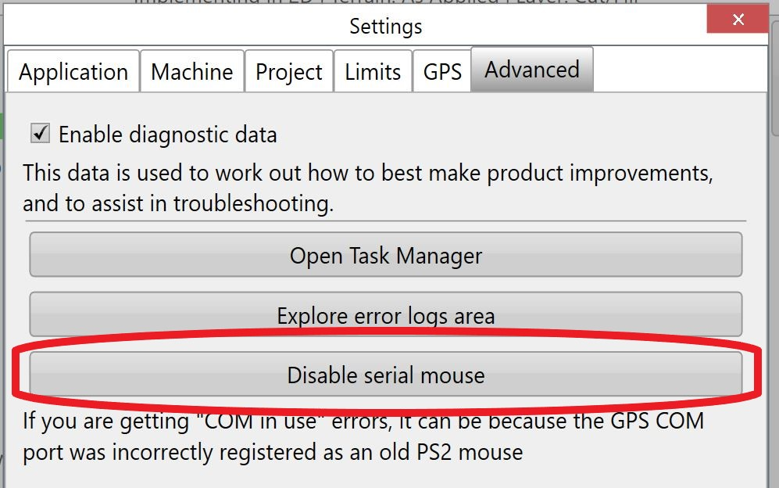Screen dimensions: 779x488
Task: Go to the Limits tab
Action: [x=373, y=72]
